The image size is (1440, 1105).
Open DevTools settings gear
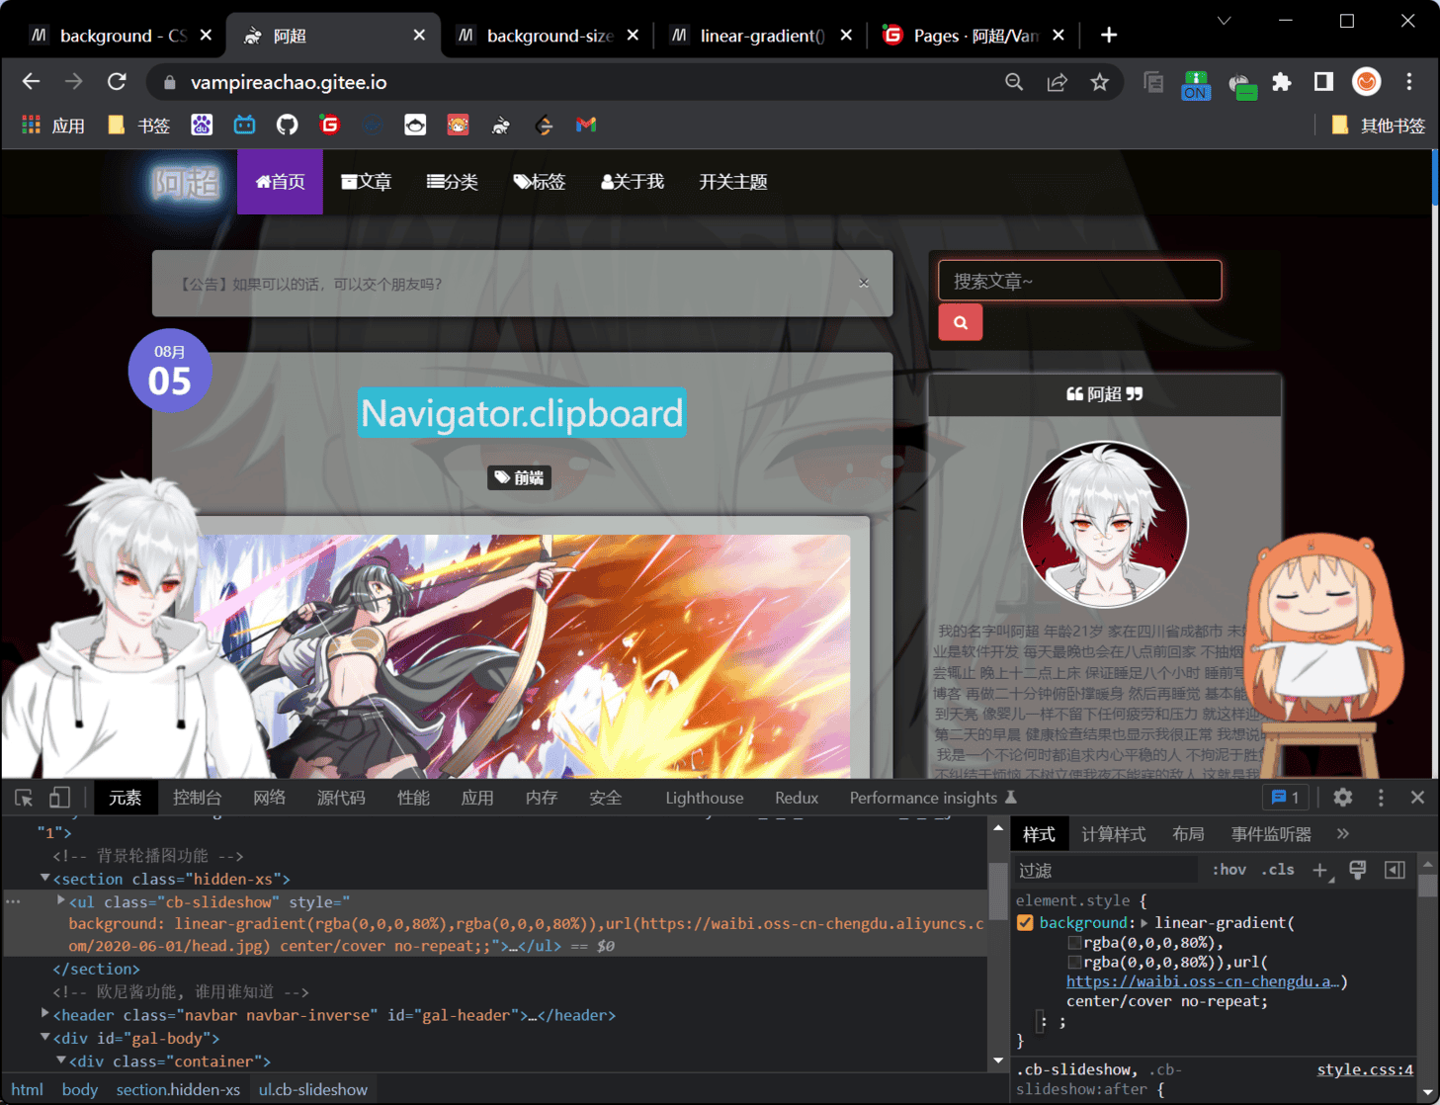pyautogui.click(x=1342, y=798)
